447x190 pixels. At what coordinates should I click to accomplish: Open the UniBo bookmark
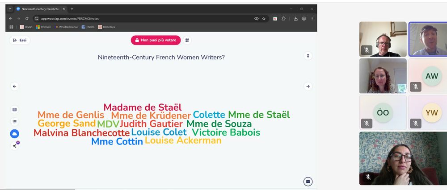click(26, 27)
